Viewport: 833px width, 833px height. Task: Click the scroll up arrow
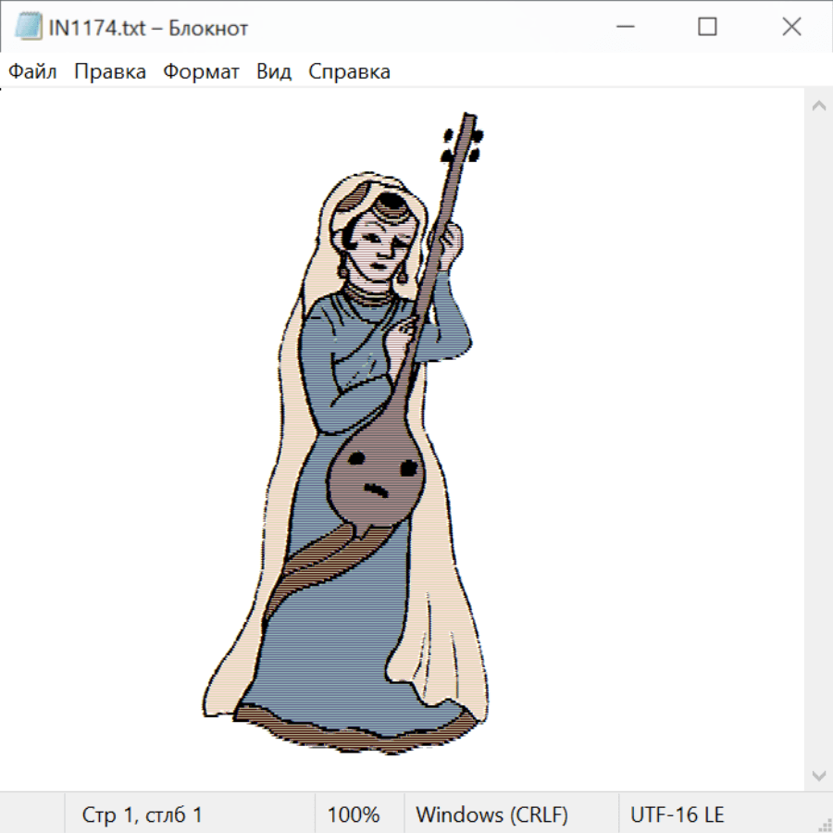(x=818, y=106)
